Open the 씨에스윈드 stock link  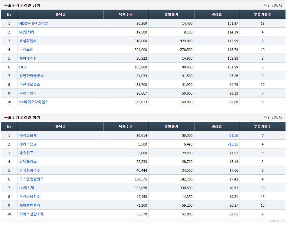click(28, 93)
